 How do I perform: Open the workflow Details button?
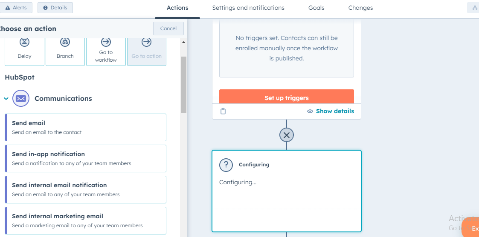coord(55,8)
